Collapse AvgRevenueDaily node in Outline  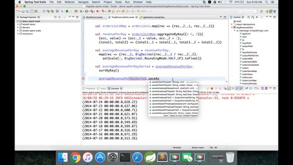[x=232, y=27]
